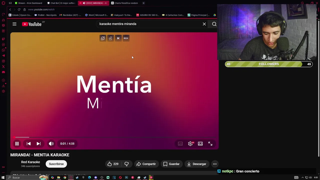
Task: Toggle subtitles on the player
Action: coord(180,144)
